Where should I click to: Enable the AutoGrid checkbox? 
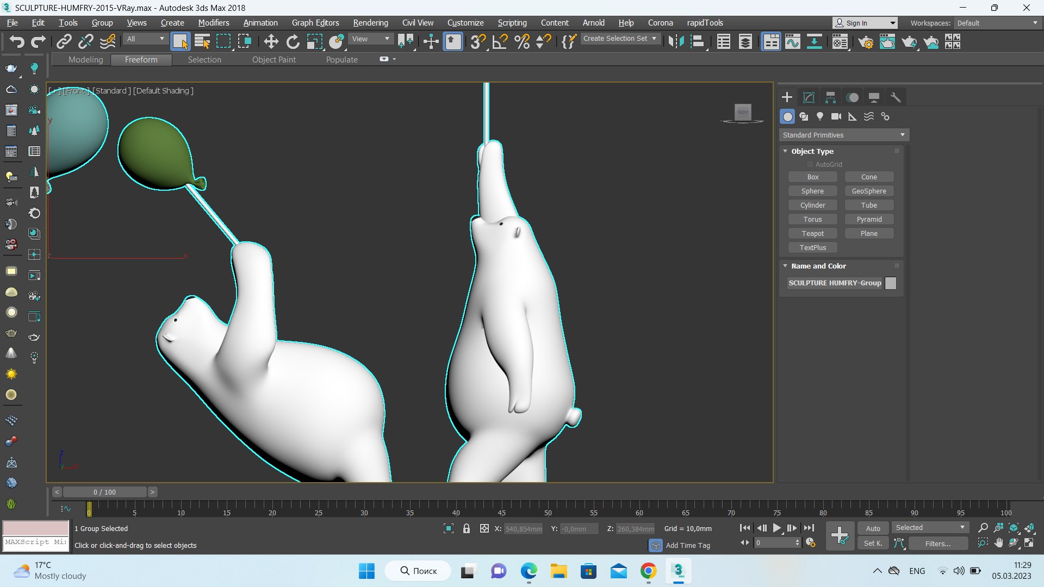coord(810,164)
